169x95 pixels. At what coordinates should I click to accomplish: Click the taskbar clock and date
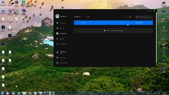(x=164, y=93)
